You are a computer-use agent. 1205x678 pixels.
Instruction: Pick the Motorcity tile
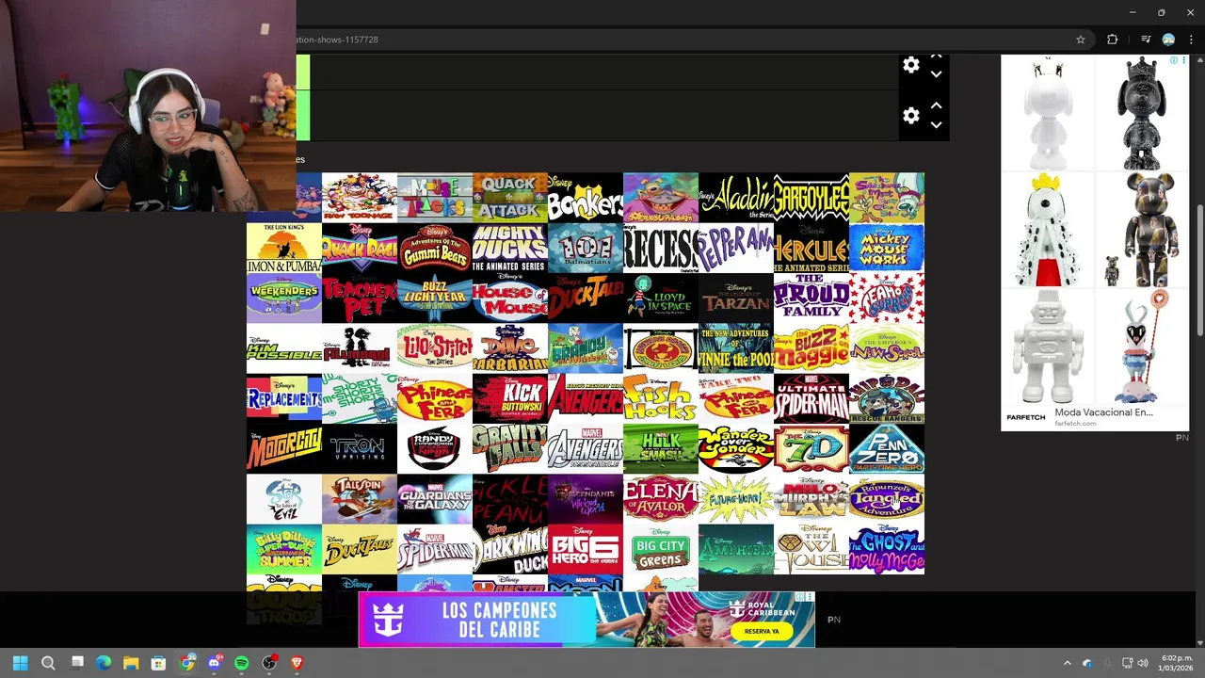click(283, 449)
